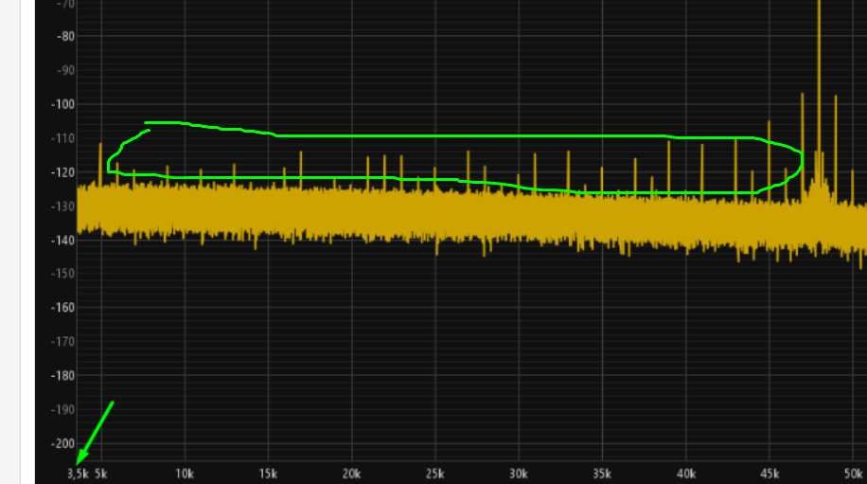Click the 3,5k frequency axis label
Screen dimensions: 867x484
pyautogui.click(x=78, y=474)
